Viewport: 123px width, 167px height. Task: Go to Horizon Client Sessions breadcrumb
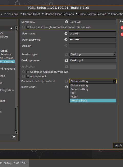[x=59, y=14]
